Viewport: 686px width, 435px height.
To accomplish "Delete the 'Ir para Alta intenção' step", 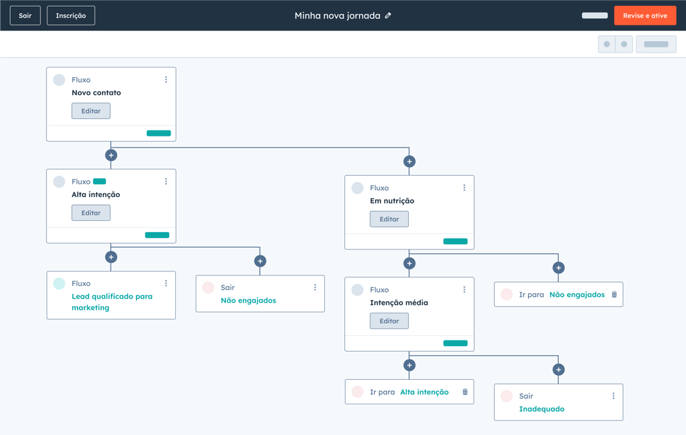I will 465,392.
